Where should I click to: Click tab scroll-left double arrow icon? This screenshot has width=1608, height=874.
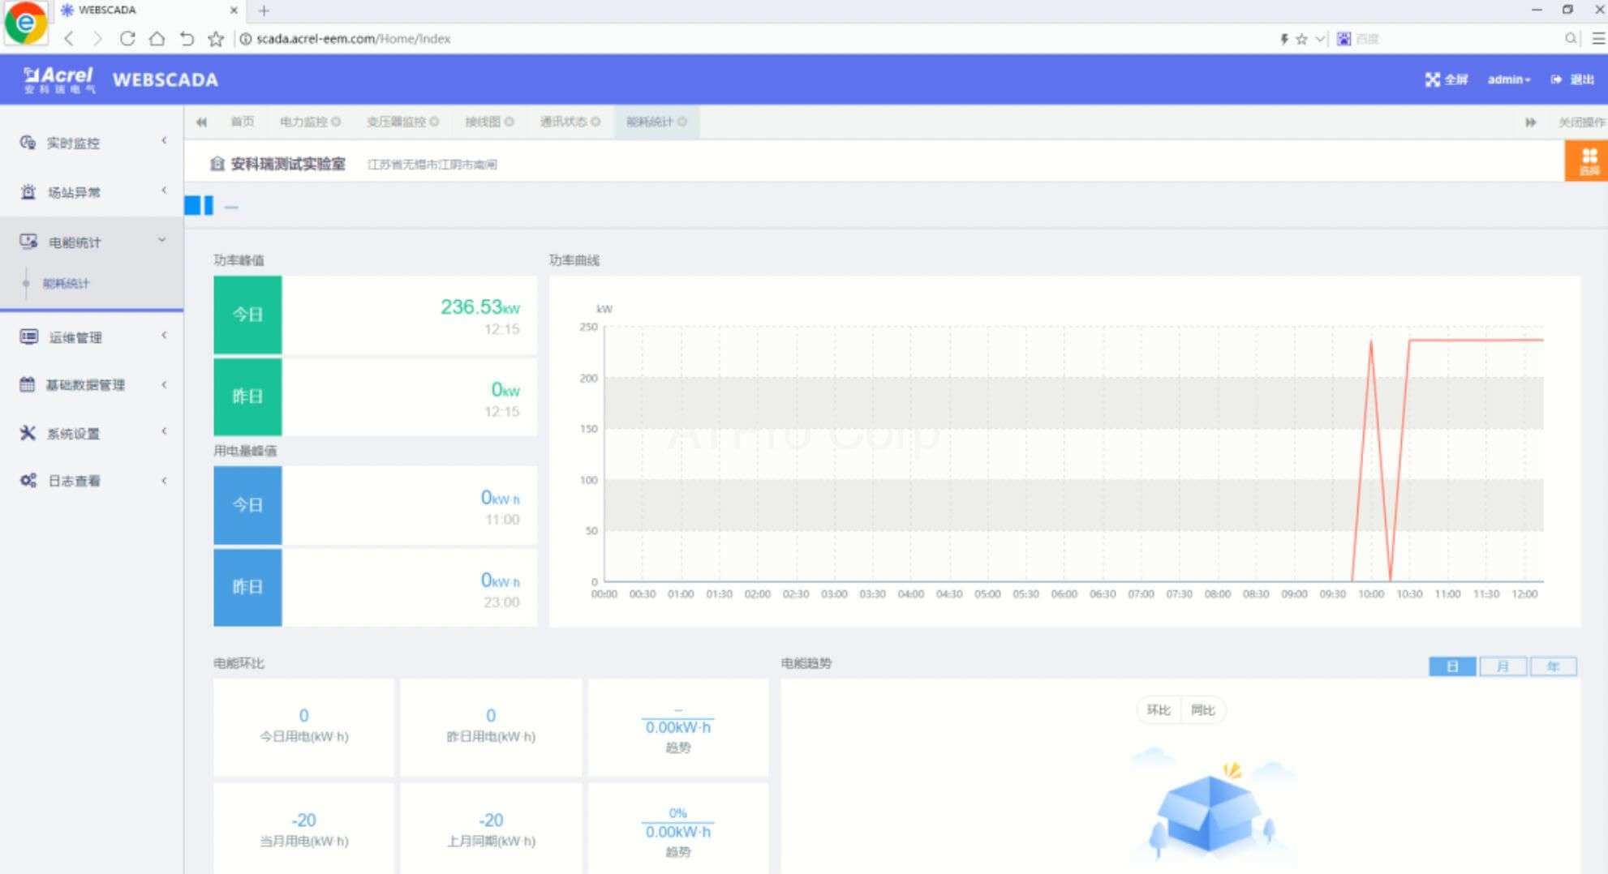point(201,122)
